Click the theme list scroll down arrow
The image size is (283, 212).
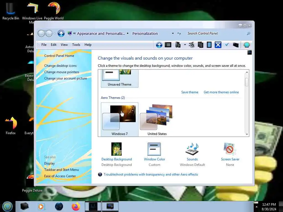click(247, 134)
